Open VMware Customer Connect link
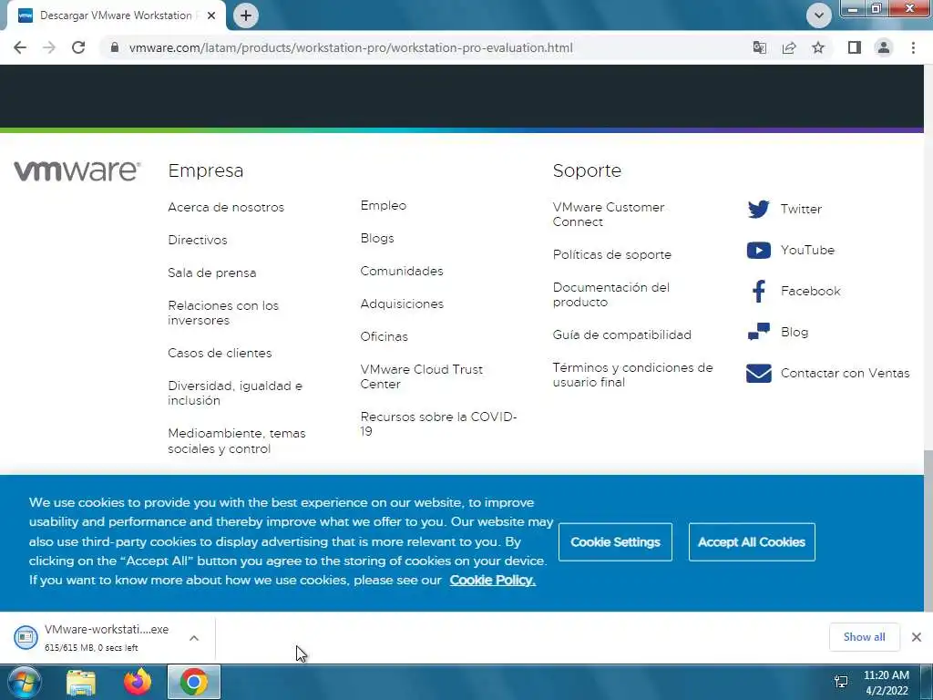This screenshot has height=700, width=933. 608,214
